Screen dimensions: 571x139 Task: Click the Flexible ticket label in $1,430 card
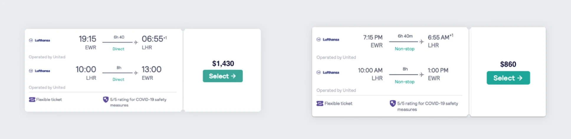[x=49, y=100]
